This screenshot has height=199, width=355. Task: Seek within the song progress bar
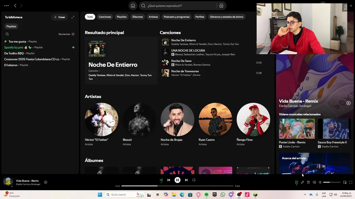pos(177,186)
